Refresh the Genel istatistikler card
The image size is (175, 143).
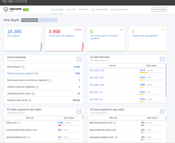pyautogui.click(x=79, y=59)
